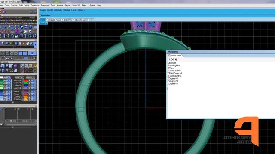Open the Solid tool category
Image resolution: width=275 pixels, height=154 pixels.
9,21
